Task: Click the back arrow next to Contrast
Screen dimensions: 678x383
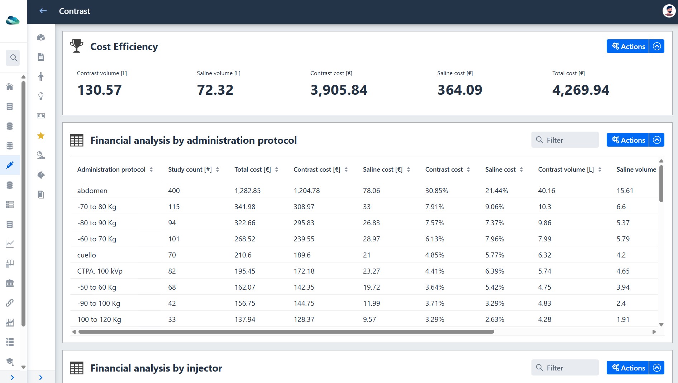Action: (43, 11)
